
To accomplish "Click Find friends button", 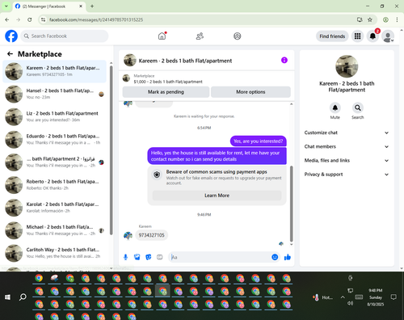I will [x=332, y=36].
